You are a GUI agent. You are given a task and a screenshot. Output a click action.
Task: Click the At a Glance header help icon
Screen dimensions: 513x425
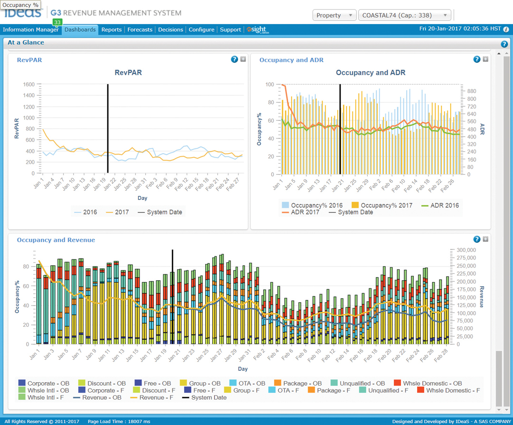pos(504,44)
